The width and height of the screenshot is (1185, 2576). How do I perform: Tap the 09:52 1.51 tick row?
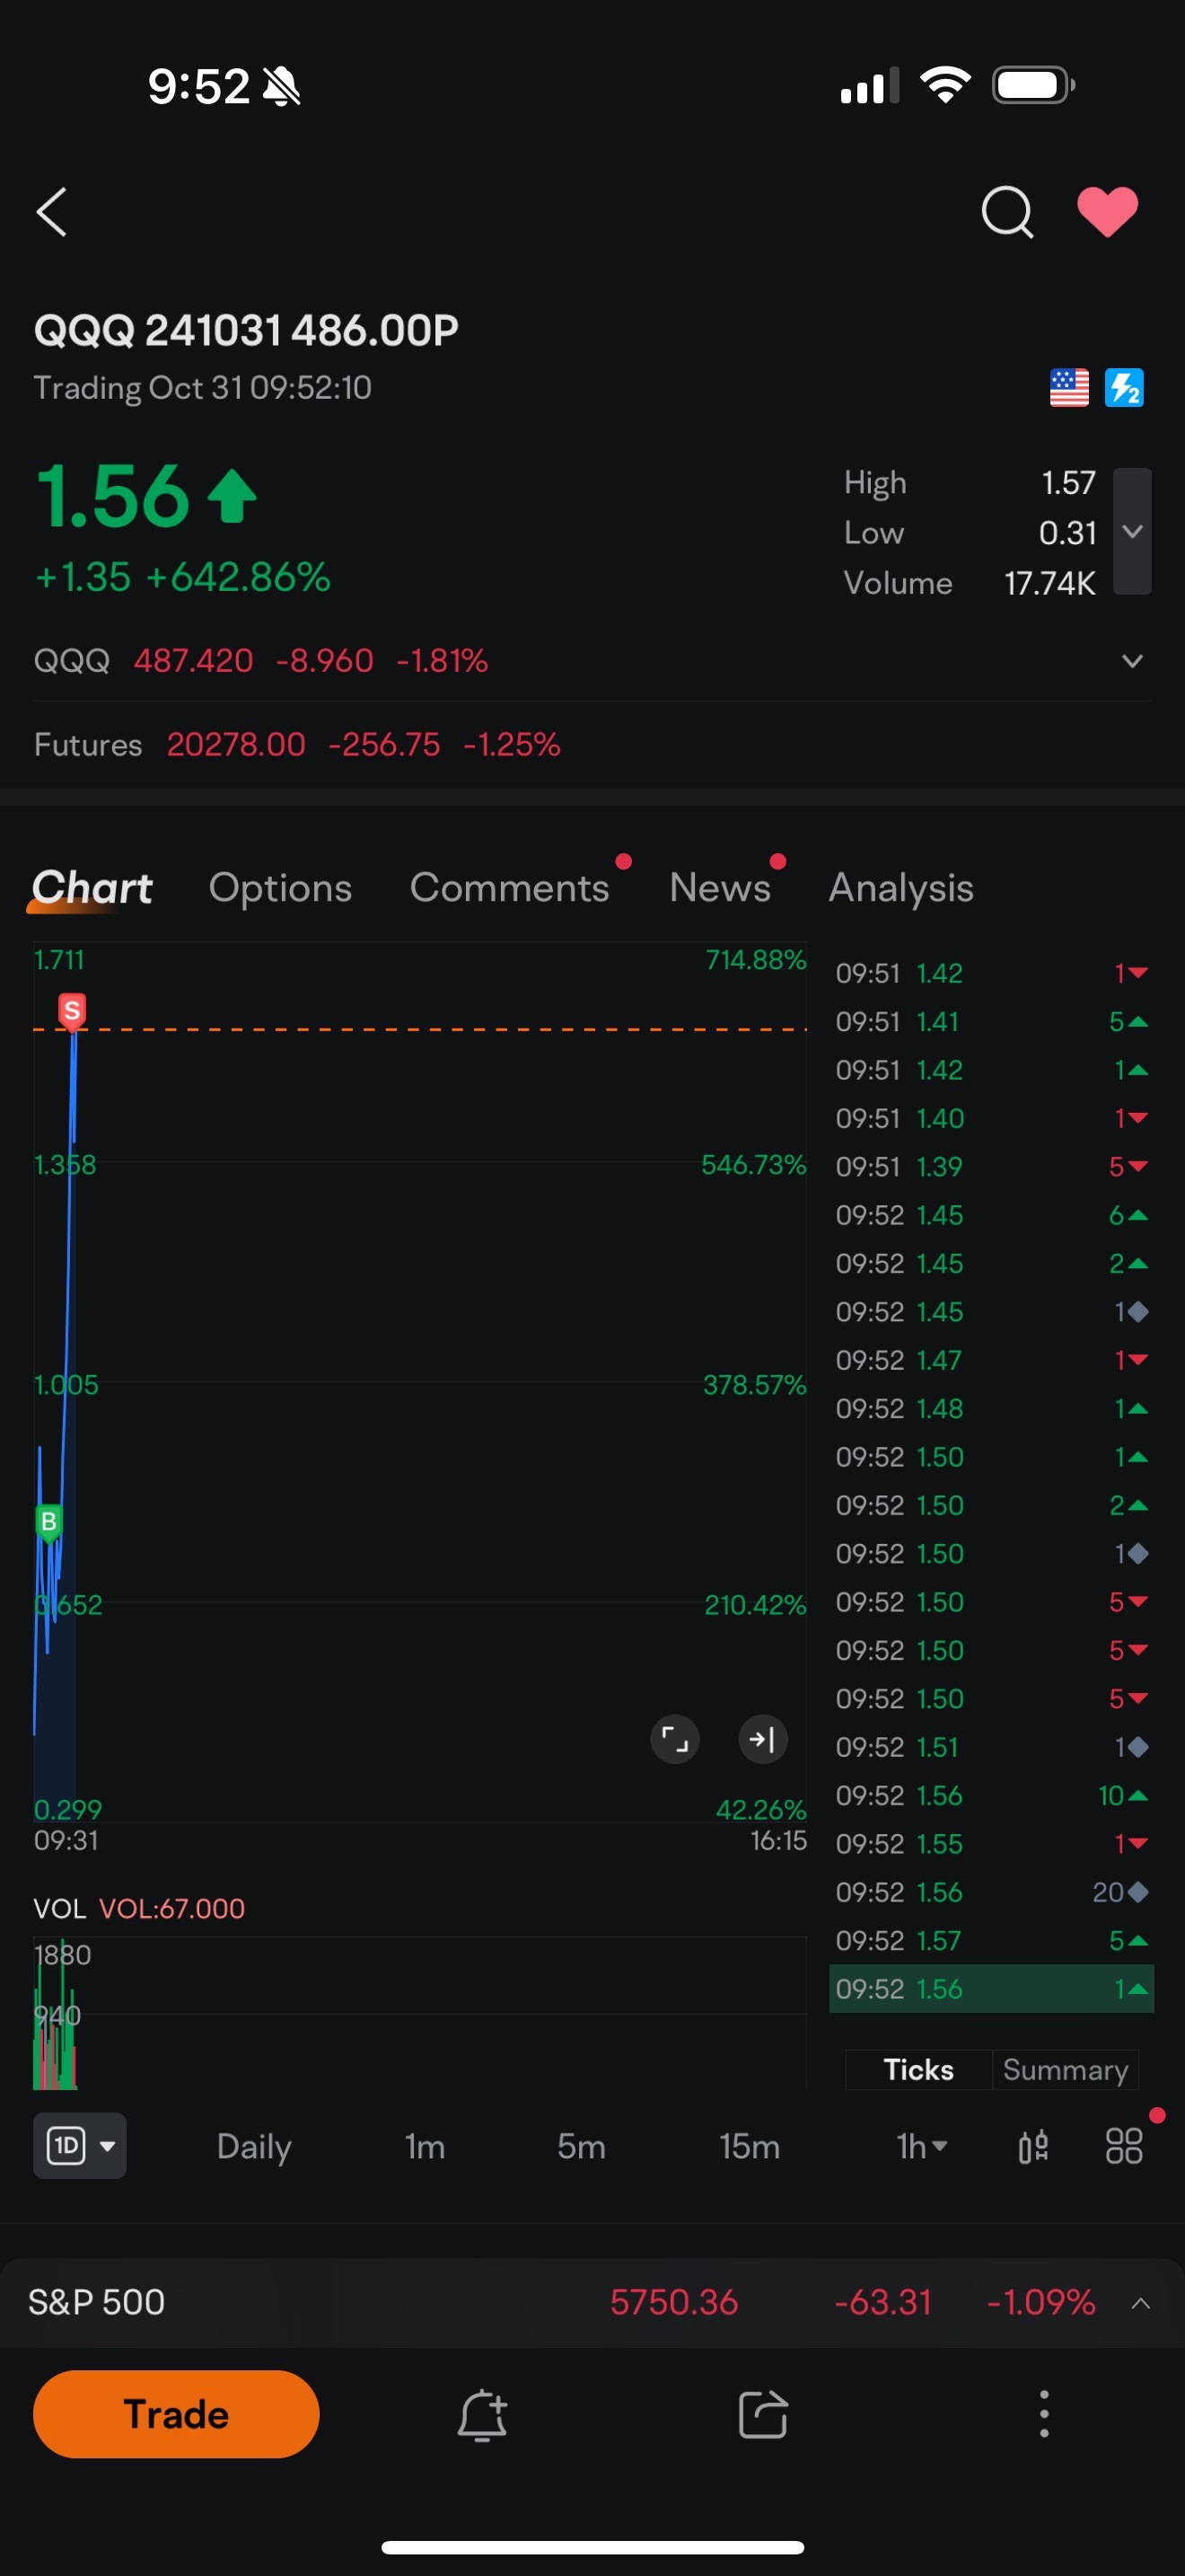point(991,1747)
